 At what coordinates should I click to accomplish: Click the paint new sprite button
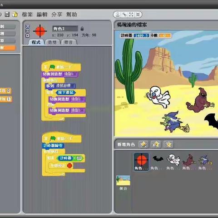(x=144, y=144)
